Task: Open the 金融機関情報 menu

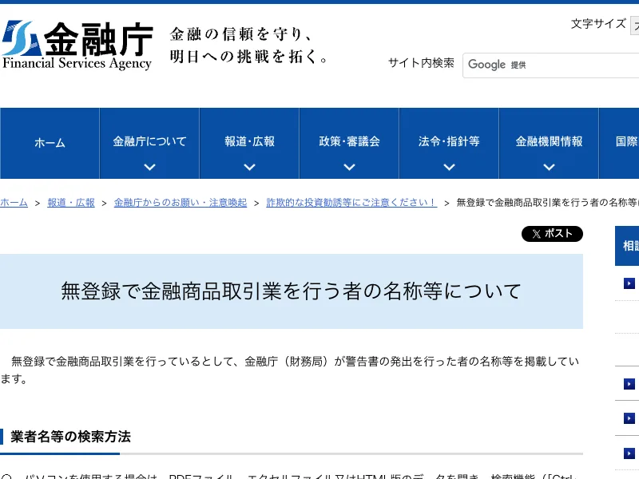Action: (x=549, y=141)
